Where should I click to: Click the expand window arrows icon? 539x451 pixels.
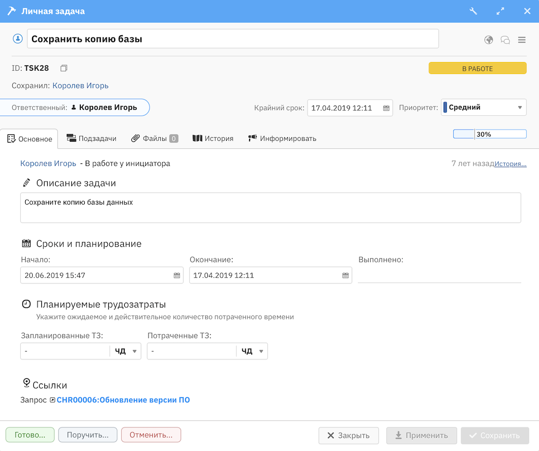(500, 11)
